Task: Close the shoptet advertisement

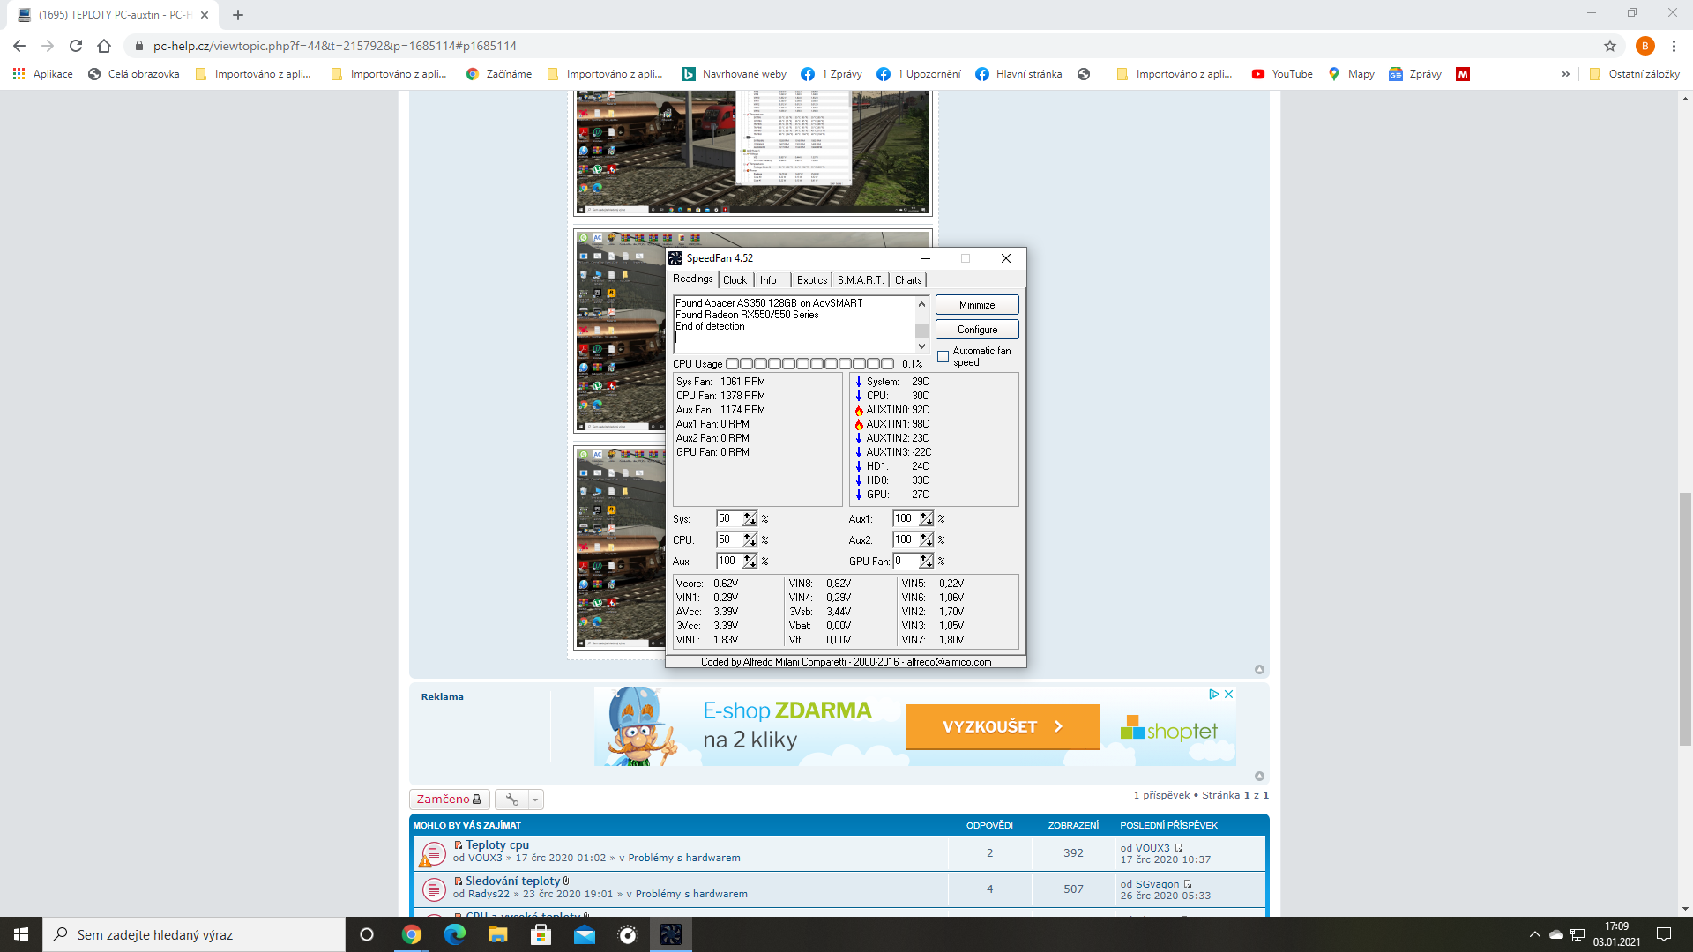Action: point(1228,695)
